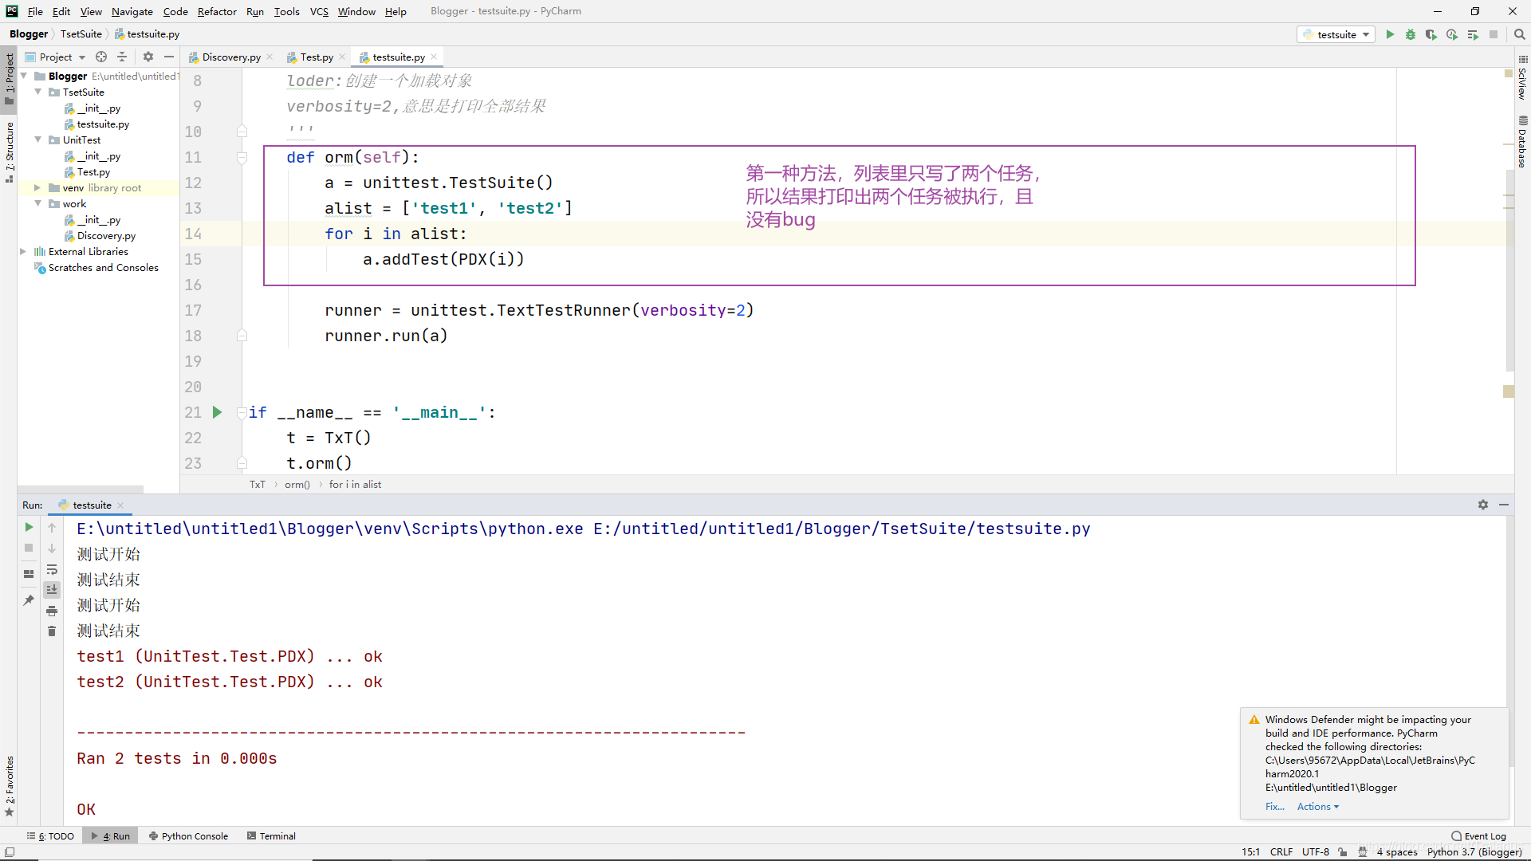This screenshot has height=861, width=1531.
Task: Expand the venv library root folder
Action: pos(37,187)
